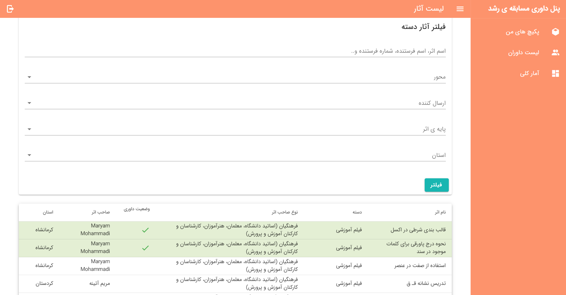
Task: Click the people icon for لیست داوران
Action: (555, 53)
